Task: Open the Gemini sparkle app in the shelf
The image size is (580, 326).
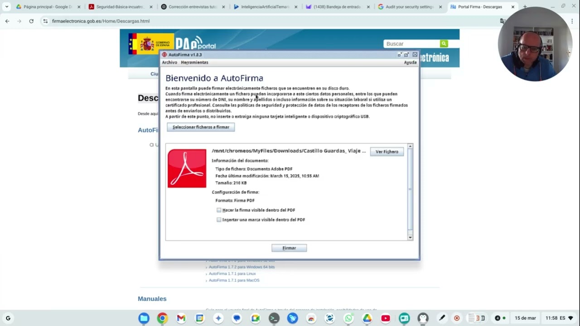Action: (218, 318)
